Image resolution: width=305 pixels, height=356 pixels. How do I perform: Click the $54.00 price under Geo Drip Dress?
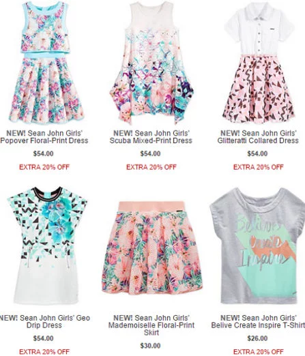coord(43,338)
